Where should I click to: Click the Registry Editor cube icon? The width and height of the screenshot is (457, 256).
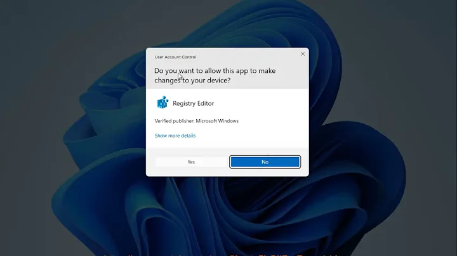[x=162, y=103]
